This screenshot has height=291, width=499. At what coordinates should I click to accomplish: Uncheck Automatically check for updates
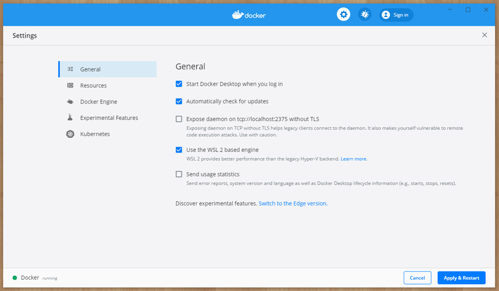tap(179, 101)
